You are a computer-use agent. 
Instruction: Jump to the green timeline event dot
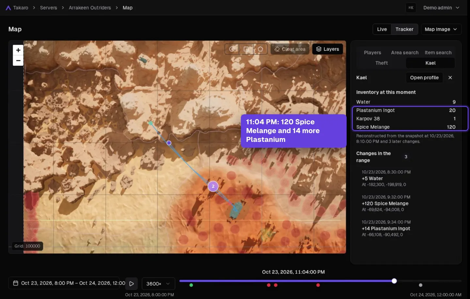coord(191,285)
